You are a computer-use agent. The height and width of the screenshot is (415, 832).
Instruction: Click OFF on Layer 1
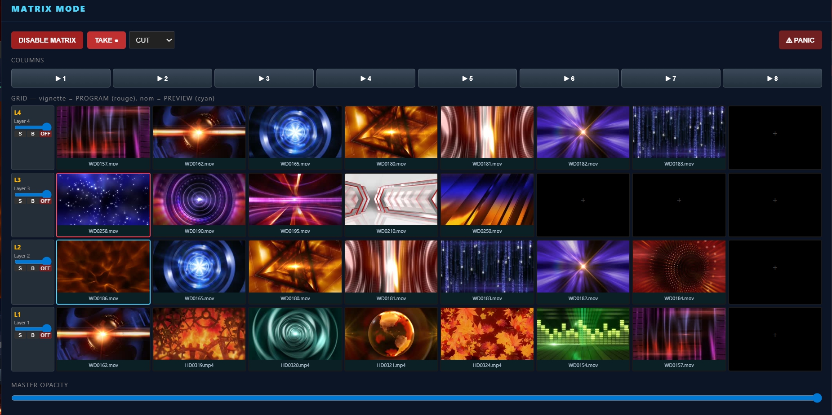pos(45,335)
